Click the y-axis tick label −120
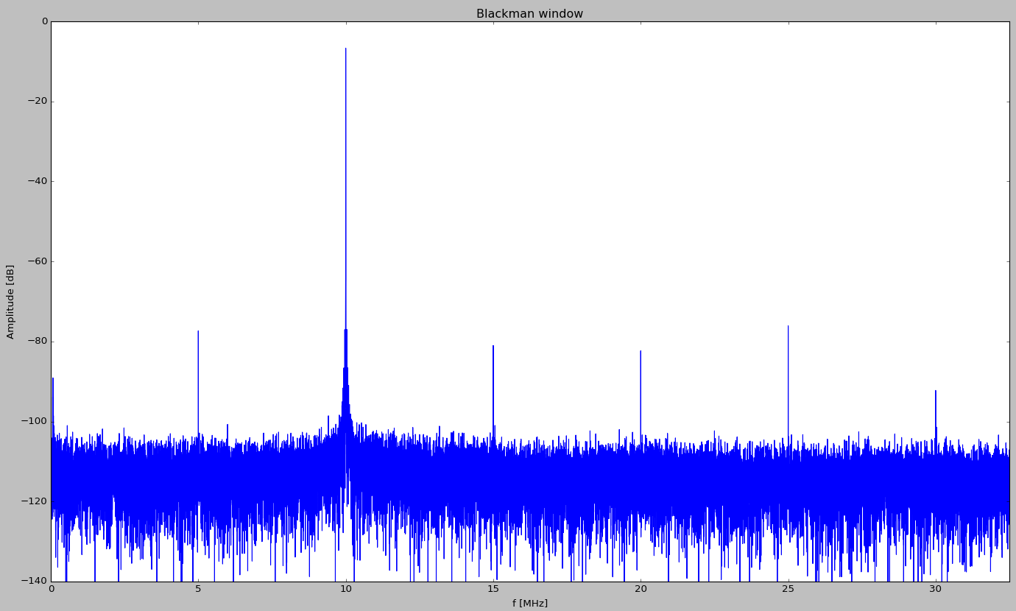The image size is (1016, 611). click(x=35, y=501)
